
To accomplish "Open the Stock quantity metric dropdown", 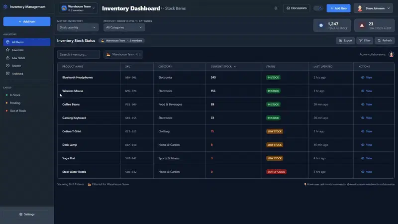I will pyautogui.click(x=78, y=27).
